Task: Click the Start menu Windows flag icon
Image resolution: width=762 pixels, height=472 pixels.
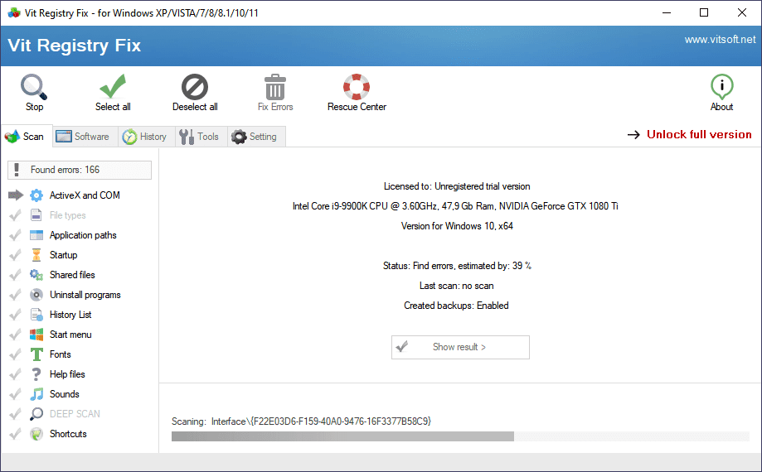Action: 36,335
